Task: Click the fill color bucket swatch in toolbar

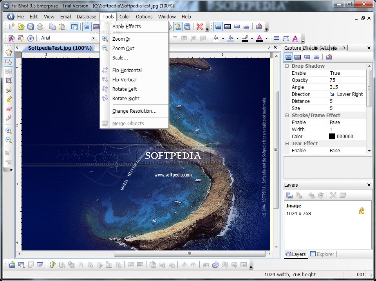Action: pyautogui.click(x=216, y=38)
